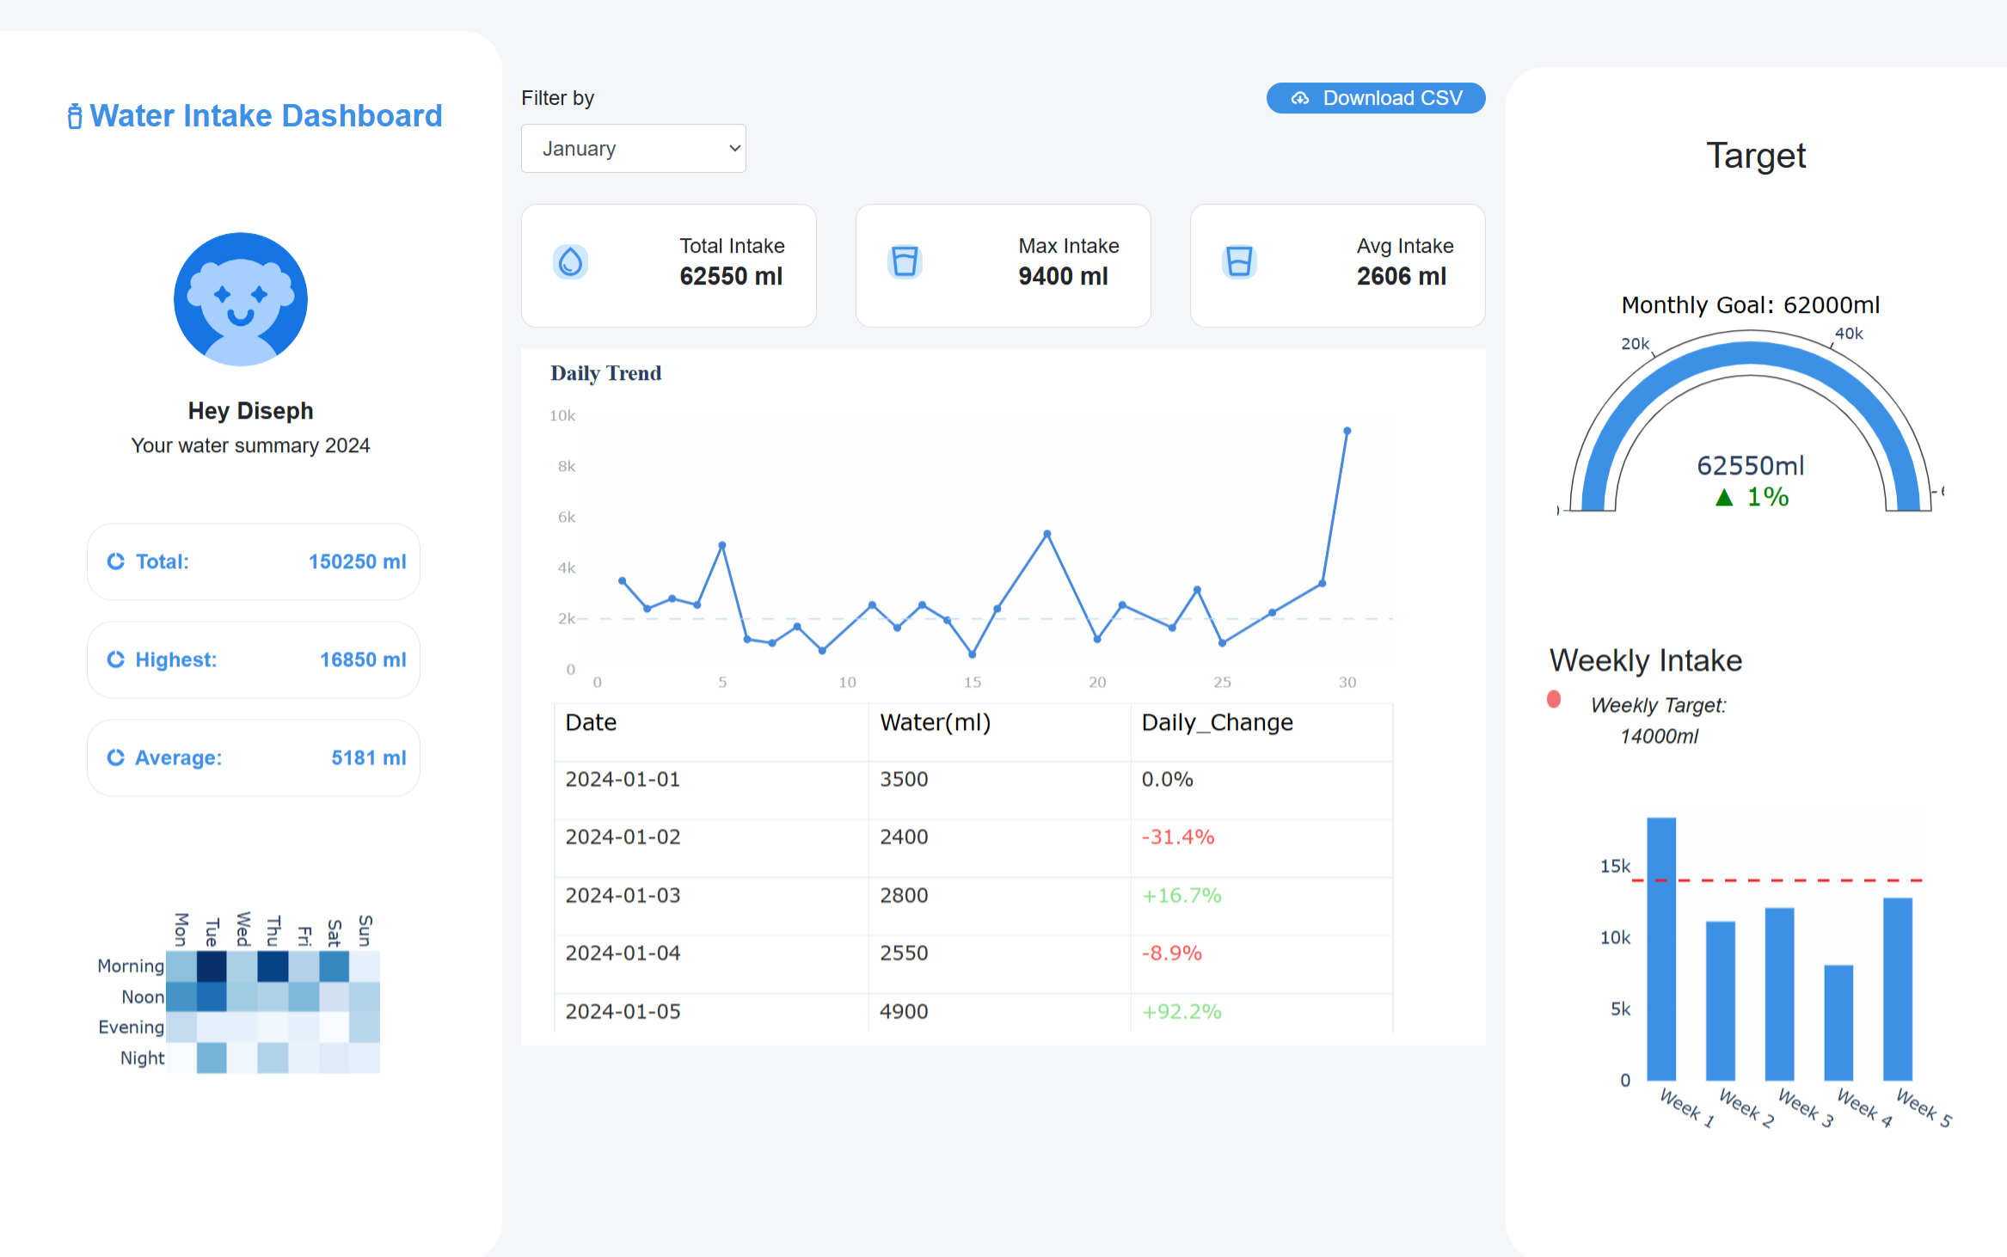The height and width of the screenshot is (1257, 2007).
Task: Click the water droplet Total Intake icon
Action: point(570,262)
